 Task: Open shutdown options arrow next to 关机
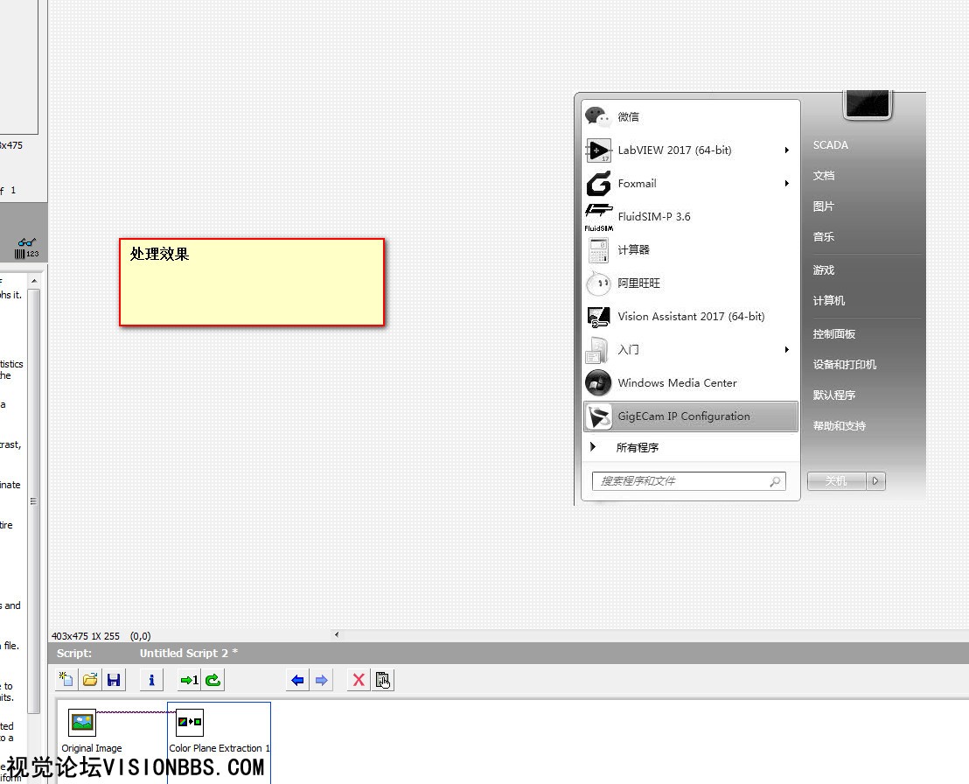pyautogui.click(x=875, y=481)
